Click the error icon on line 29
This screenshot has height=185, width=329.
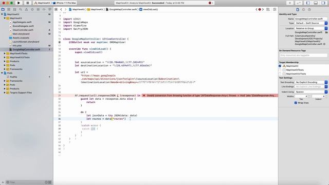[x=144, y=96]
